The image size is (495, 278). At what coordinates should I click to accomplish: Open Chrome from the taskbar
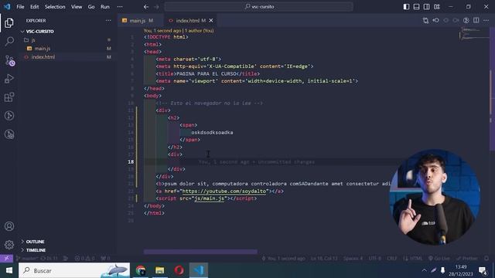point(141,270)
